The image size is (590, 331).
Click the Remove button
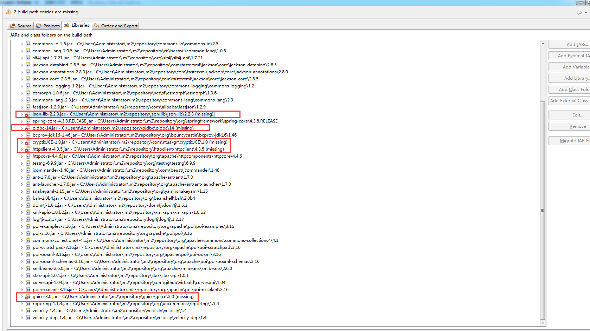569,126
